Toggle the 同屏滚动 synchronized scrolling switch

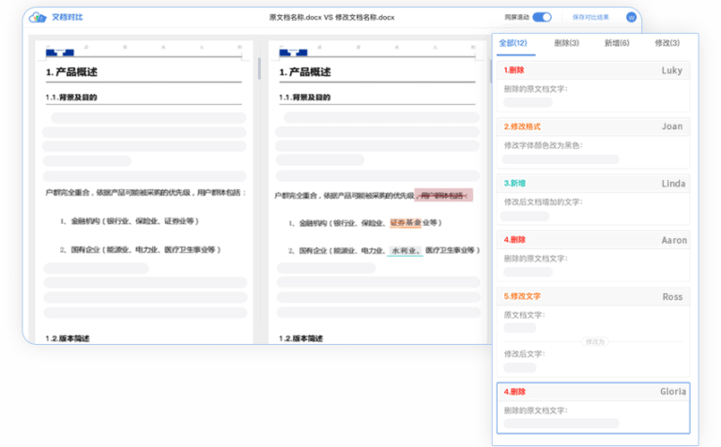pos(542,17)
